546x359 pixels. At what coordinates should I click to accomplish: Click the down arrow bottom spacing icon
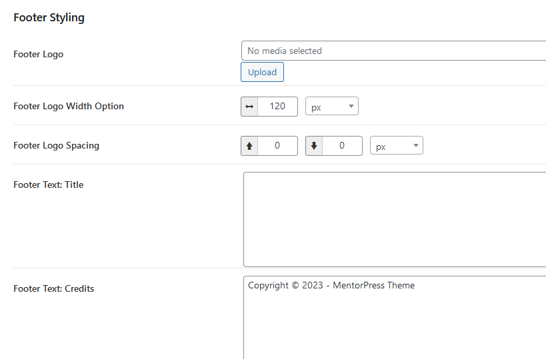[314, 146]
